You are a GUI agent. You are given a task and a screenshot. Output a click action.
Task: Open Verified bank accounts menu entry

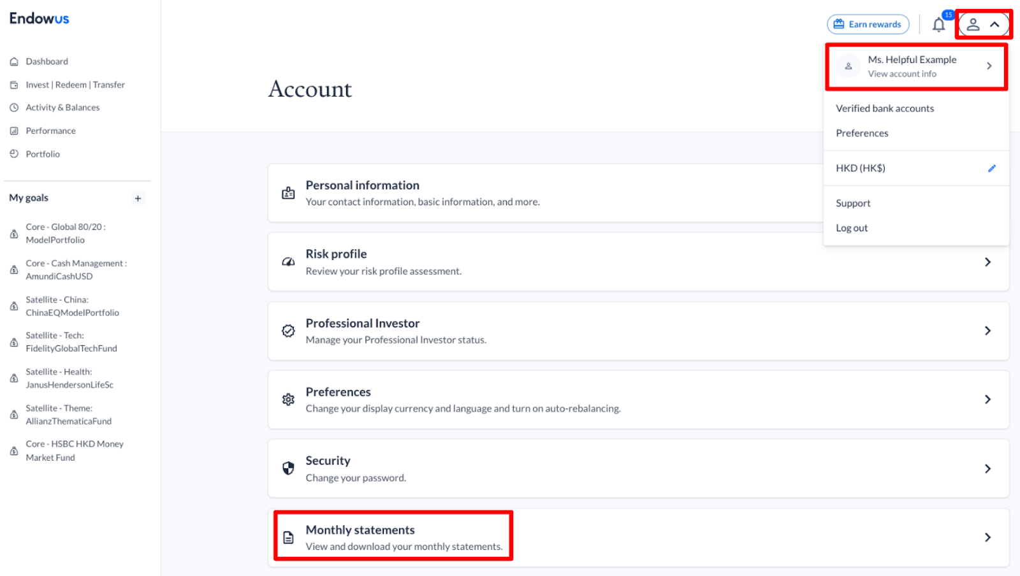(x=885, y=108)
